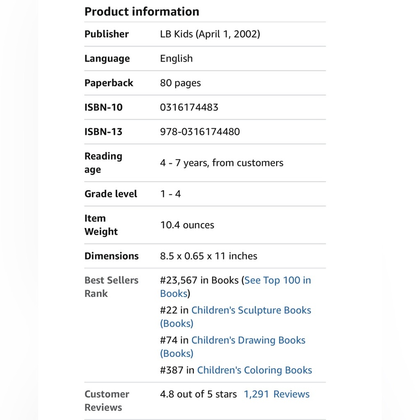Click the publisher value LB Kids (April 1, 2002)
This screenshot has width=420, height=420.
point(210,34)
